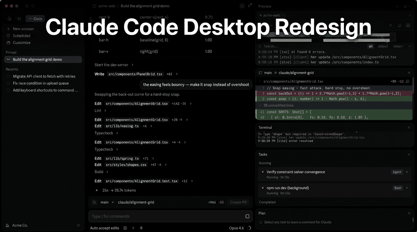The height and width of the screenshot is (232, 417).
Task: Expand the 38 unmodified lines section
Action: pos(278,105)
